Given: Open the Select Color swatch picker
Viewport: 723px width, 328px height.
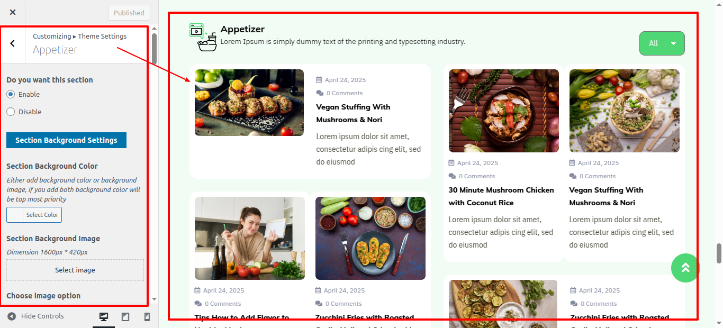Looking at the screenshot, I should point(34,215).
